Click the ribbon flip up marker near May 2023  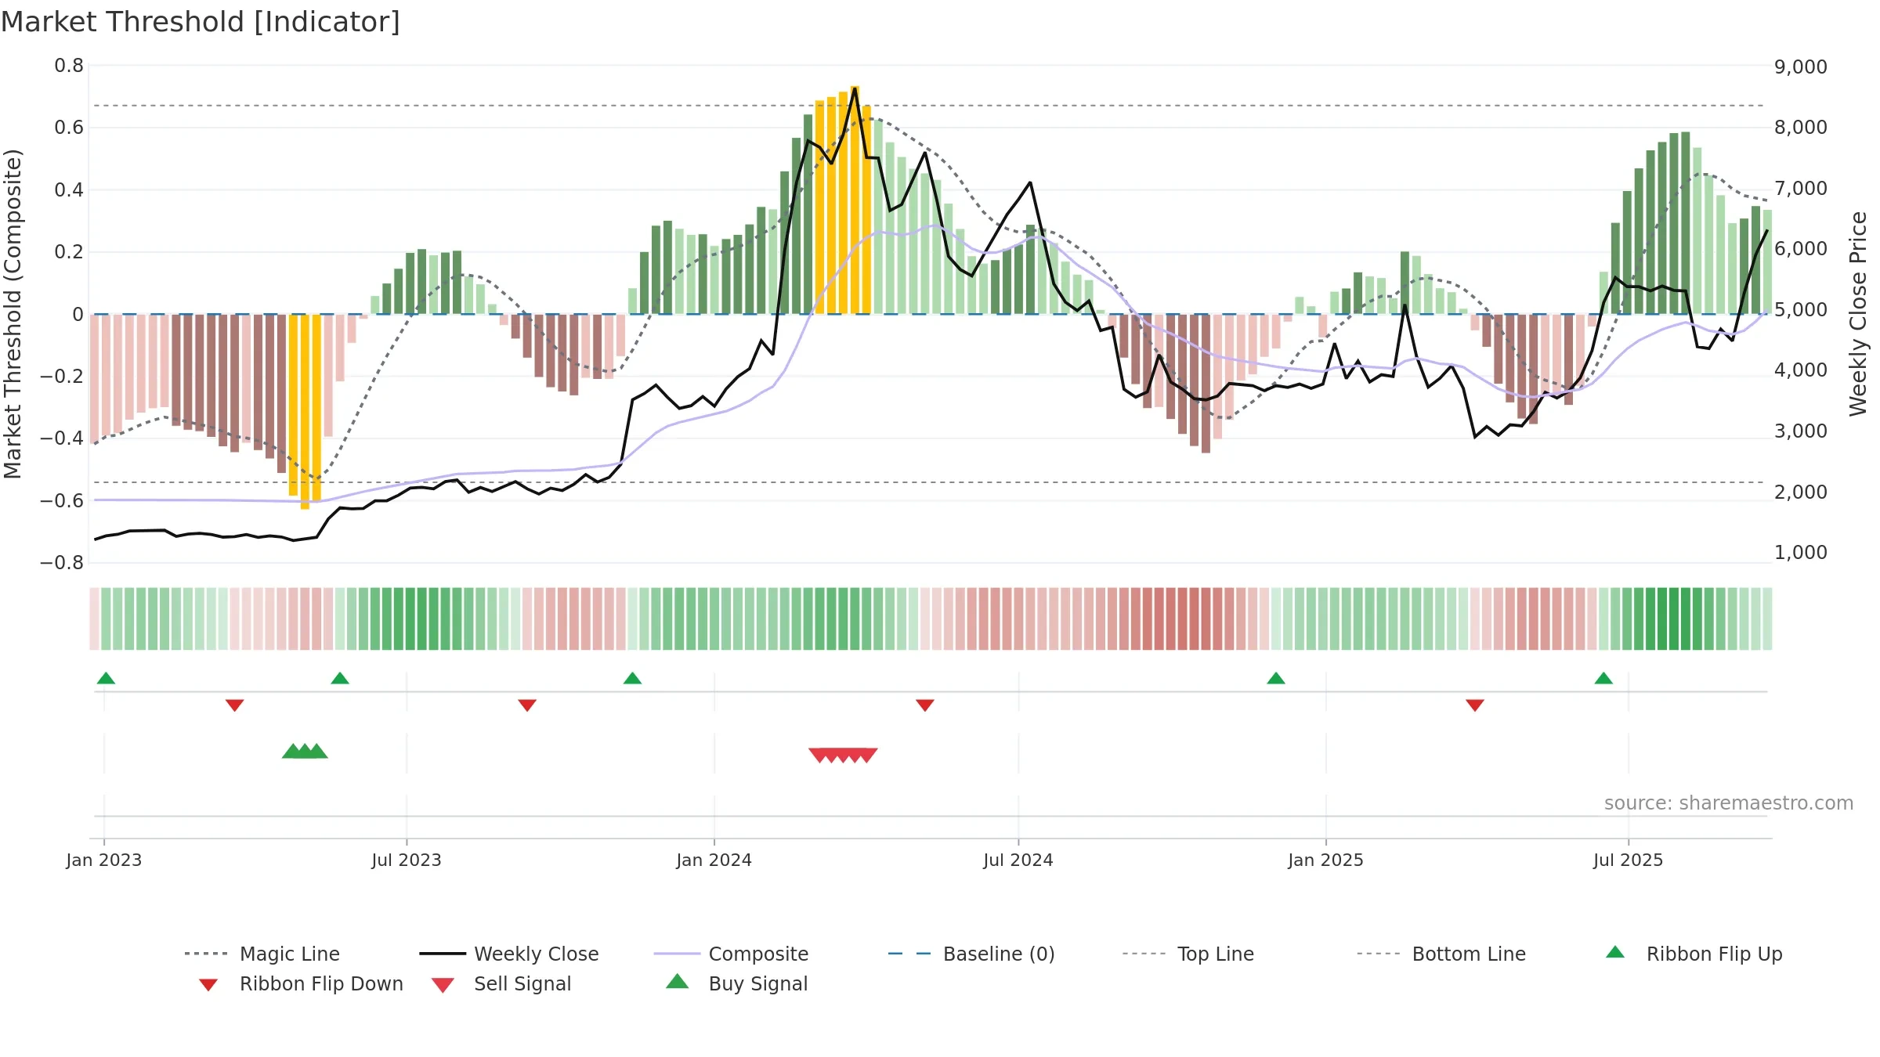tap(340, 678)
